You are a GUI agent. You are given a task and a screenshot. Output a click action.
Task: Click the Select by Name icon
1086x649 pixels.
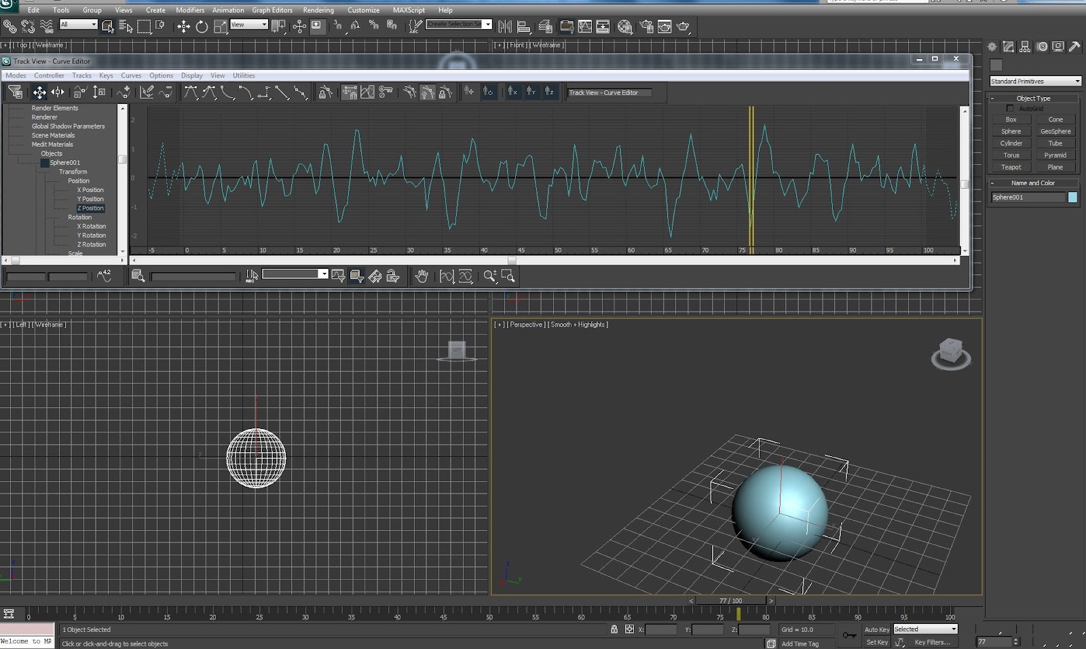coord(126,26)
